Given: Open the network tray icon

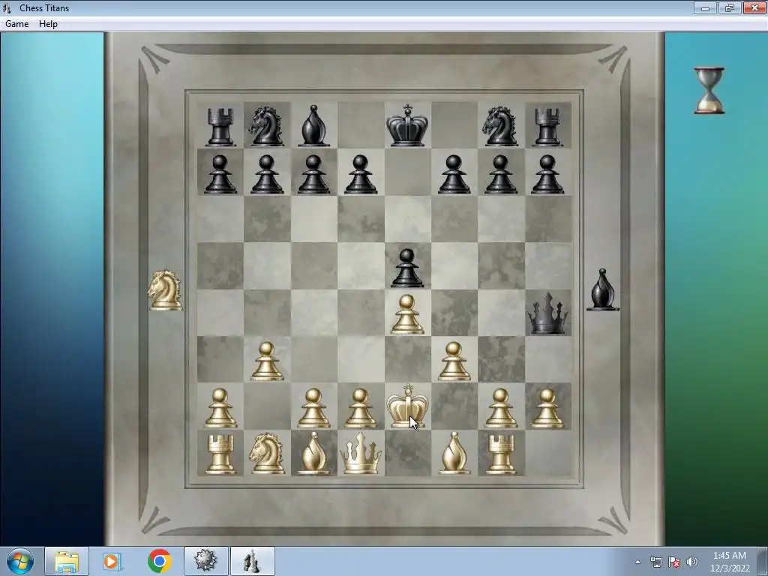Looking at the screenshot, I should [x=655, y=562].
